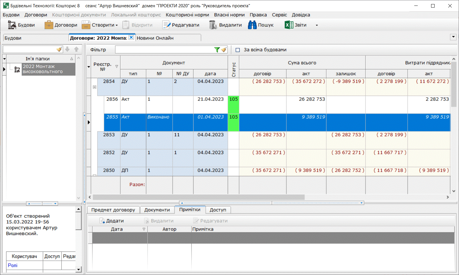Open the Звіти dropdown arrow
459x275 pixels.
click(317, 25)
